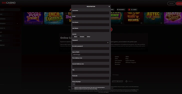182x94 pixels.
Task: Focus the Second Address Line field
Action: coord(91,66)
